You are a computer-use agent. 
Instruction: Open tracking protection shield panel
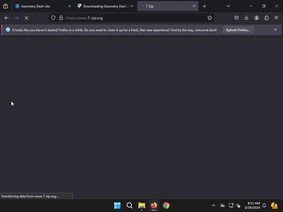pos(53,18)
